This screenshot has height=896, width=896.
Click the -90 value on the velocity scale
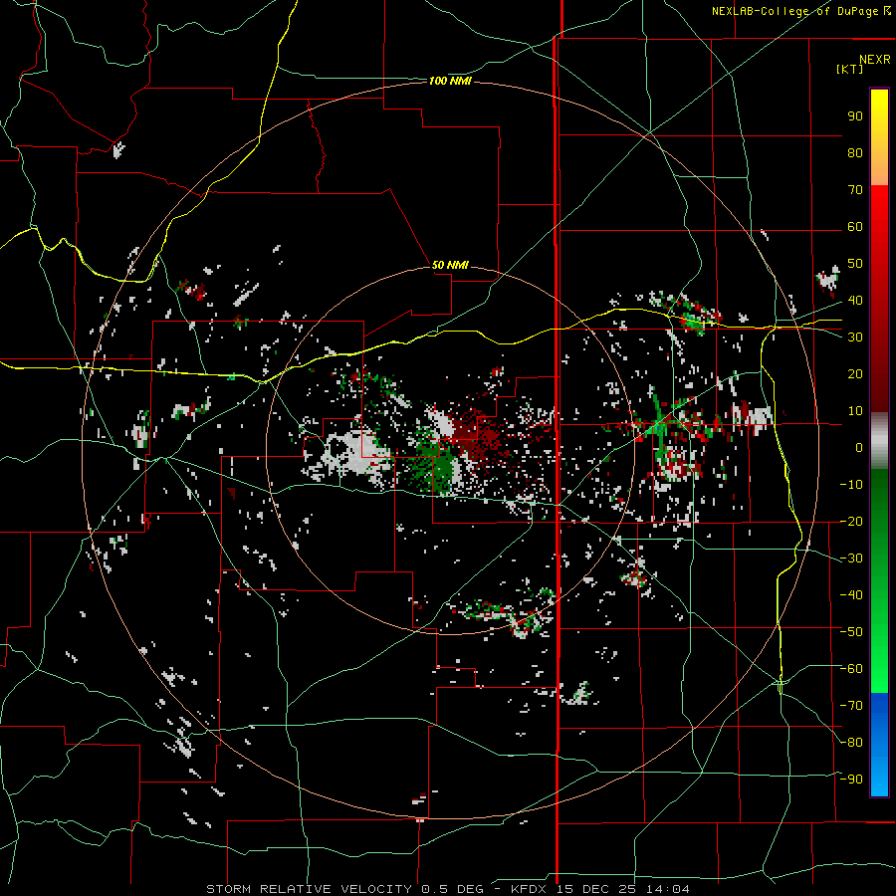tap(851, 780)
